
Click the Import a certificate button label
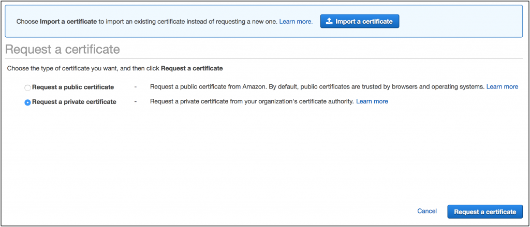pos(364,22)
